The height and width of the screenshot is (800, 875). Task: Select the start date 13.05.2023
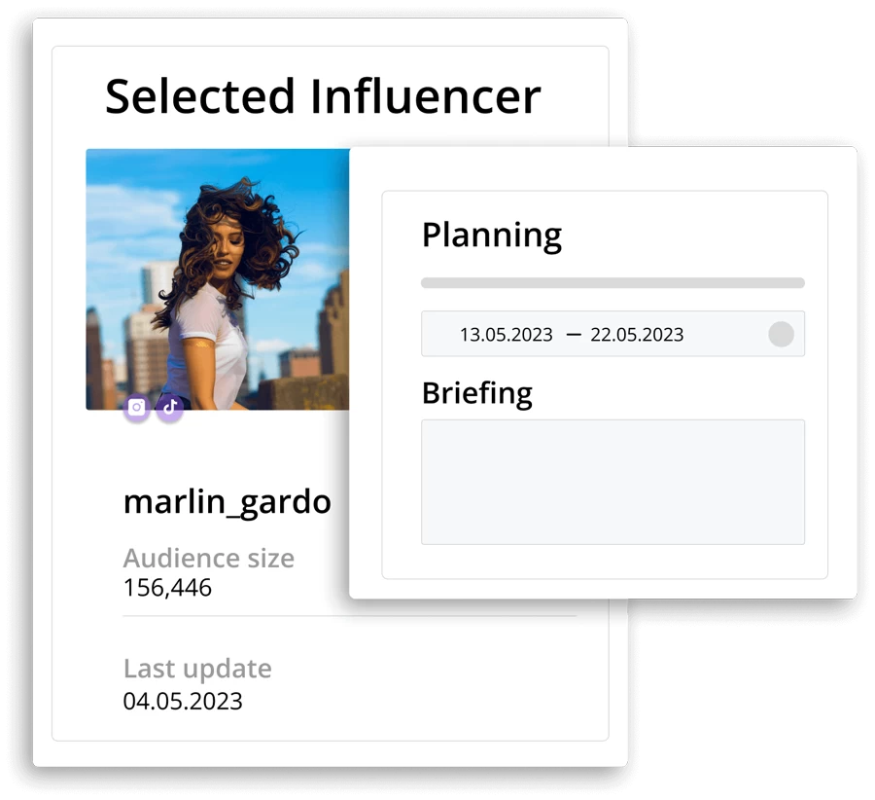507,335
